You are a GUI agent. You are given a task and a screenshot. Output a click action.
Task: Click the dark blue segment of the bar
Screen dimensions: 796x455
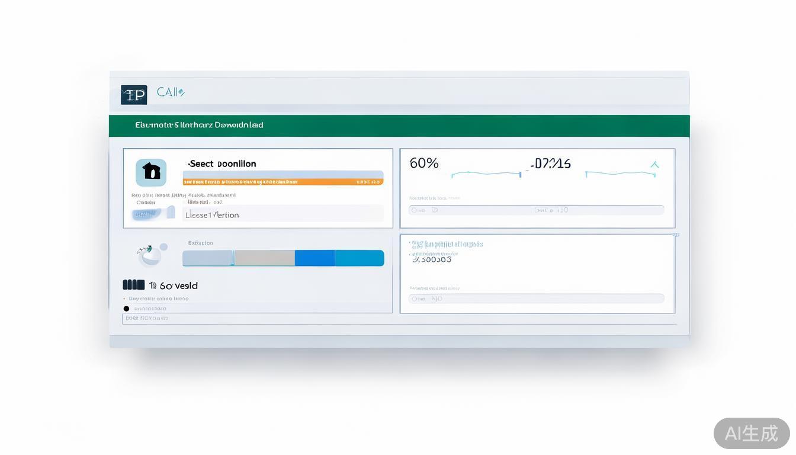[x=314, y=258]
